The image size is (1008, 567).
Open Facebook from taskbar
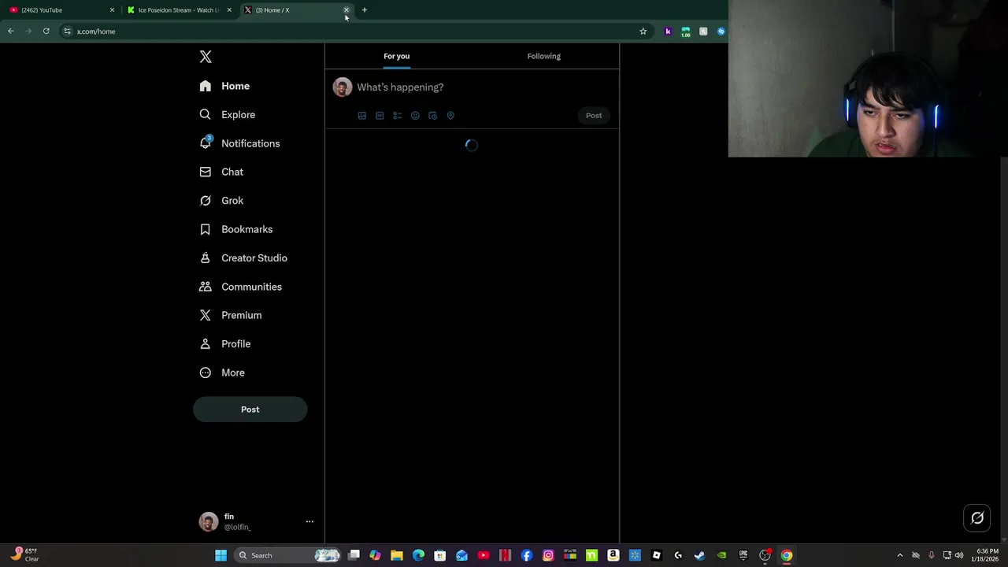click(527, 555)
